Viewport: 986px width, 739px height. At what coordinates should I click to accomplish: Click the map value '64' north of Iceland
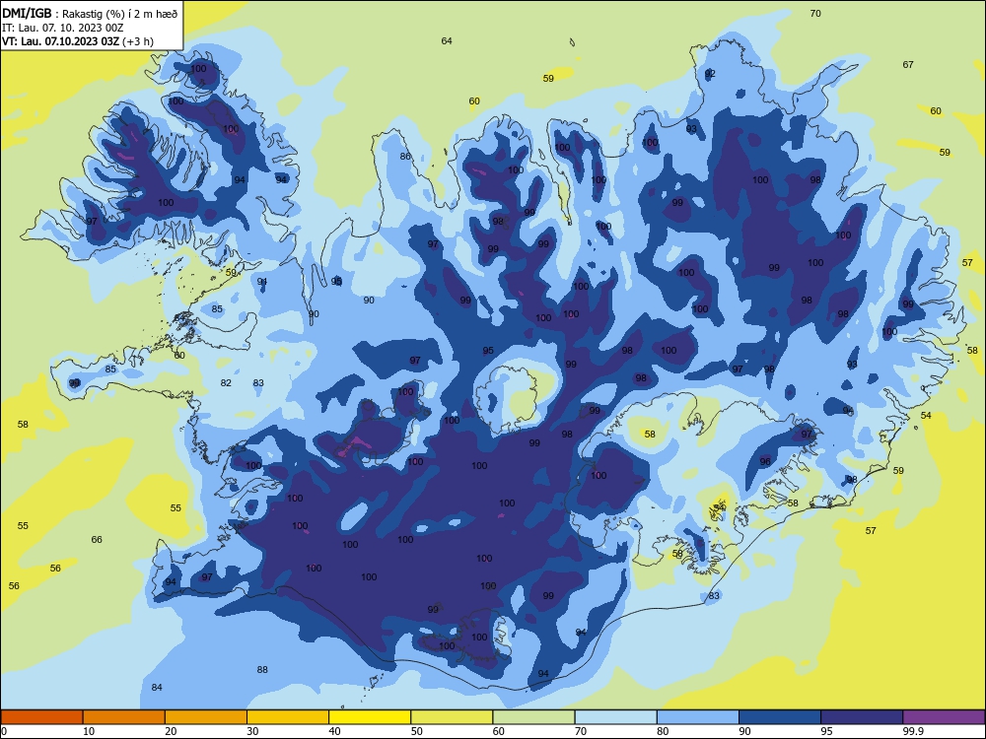pyautogui.click(x=447, y=40)
